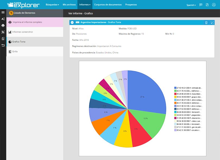
Task: Click the Argentina flag icon in report header
Action: coord(77,22)
